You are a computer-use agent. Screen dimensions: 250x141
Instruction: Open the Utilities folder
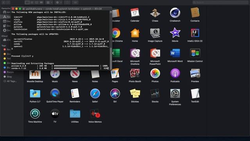click(75, 114)
